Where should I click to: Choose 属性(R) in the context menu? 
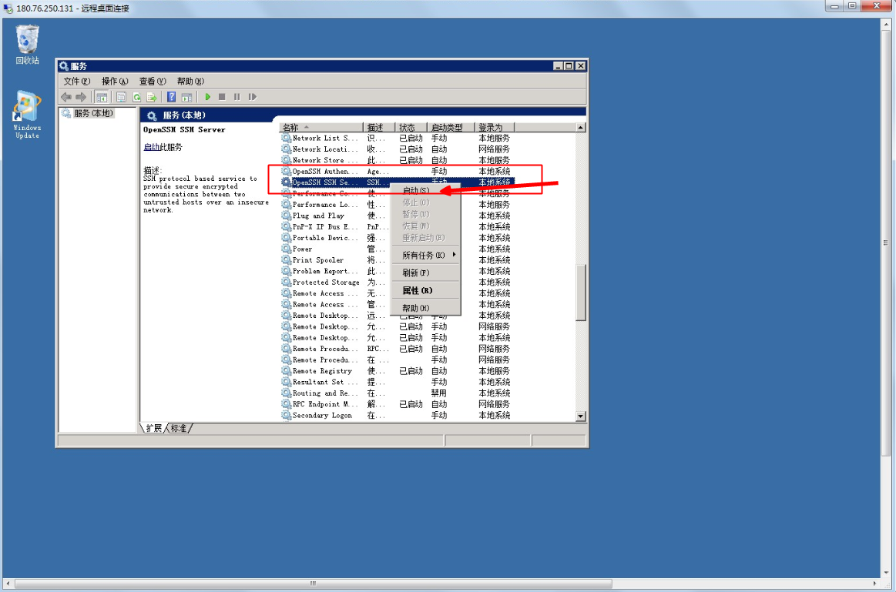click(426, 290)
